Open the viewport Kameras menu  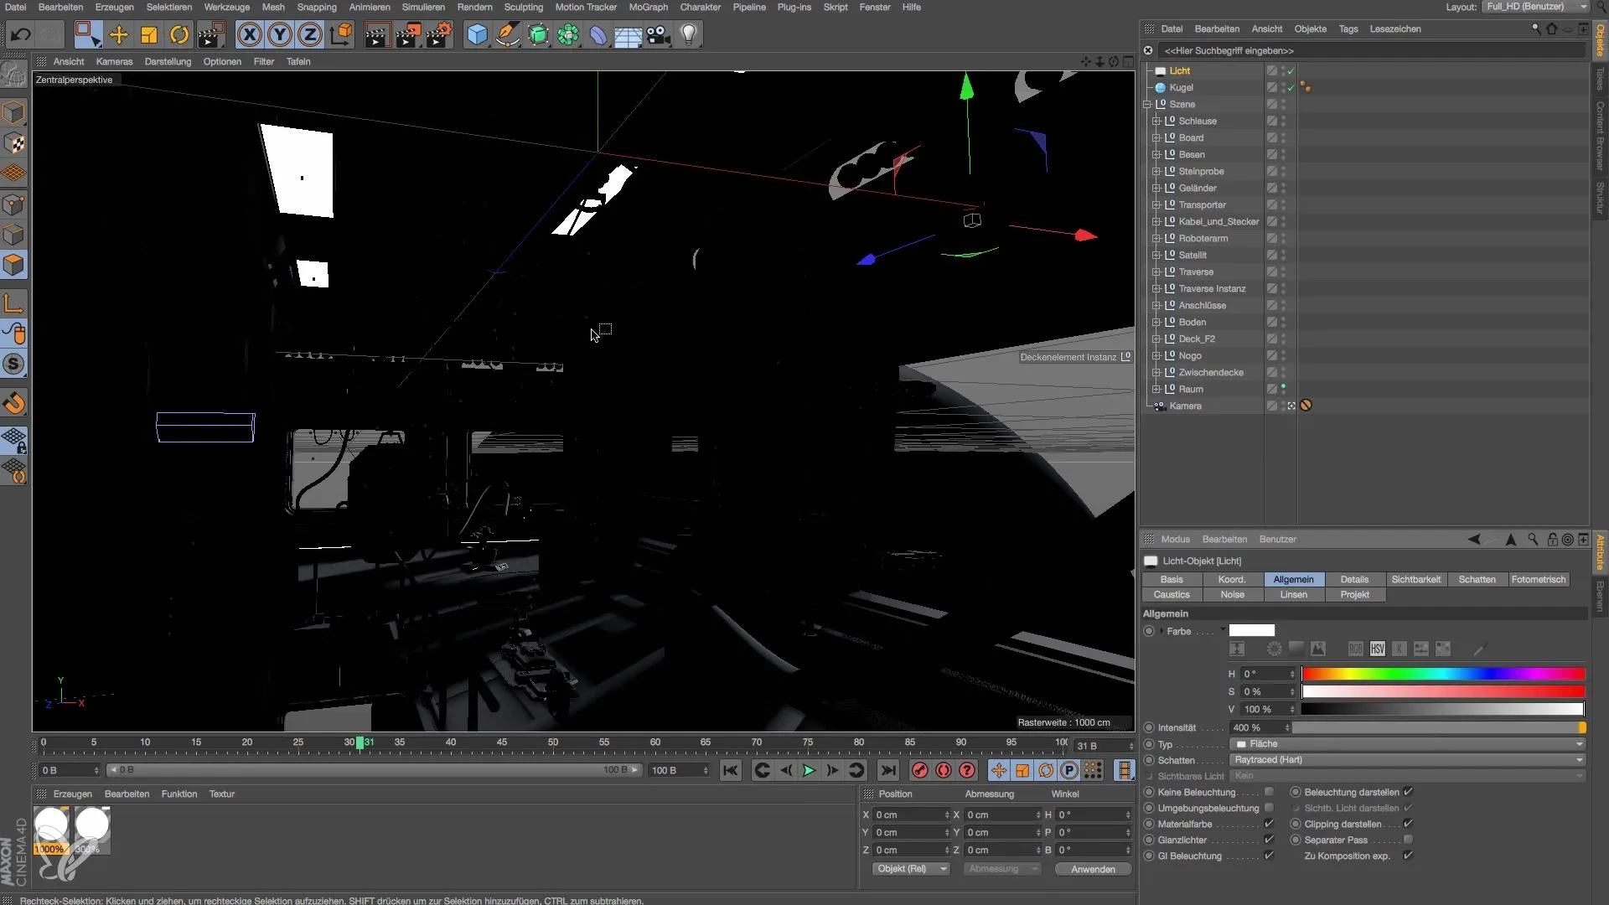coord(114,61)
